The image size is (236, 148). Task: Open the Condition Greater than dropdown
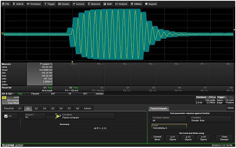click(x=211, y=119)
